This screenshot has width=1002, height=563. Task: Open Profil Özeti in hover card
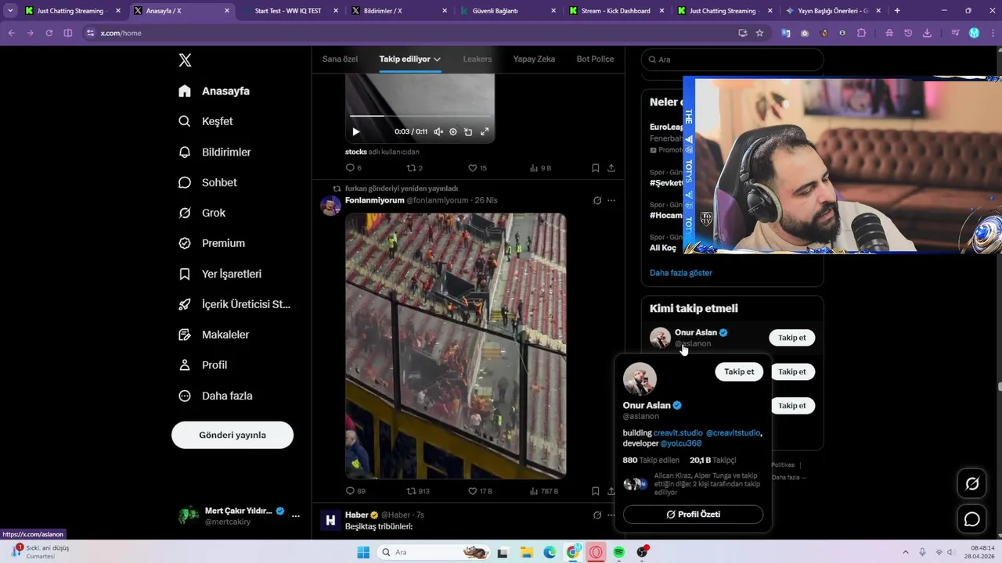pyautogui.click(x=693, y=515)
